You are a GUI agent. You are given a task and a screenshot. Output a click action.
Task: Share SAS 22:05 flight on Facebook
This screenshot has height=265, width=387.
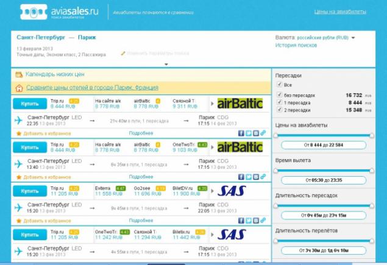(x=241, y=221)
